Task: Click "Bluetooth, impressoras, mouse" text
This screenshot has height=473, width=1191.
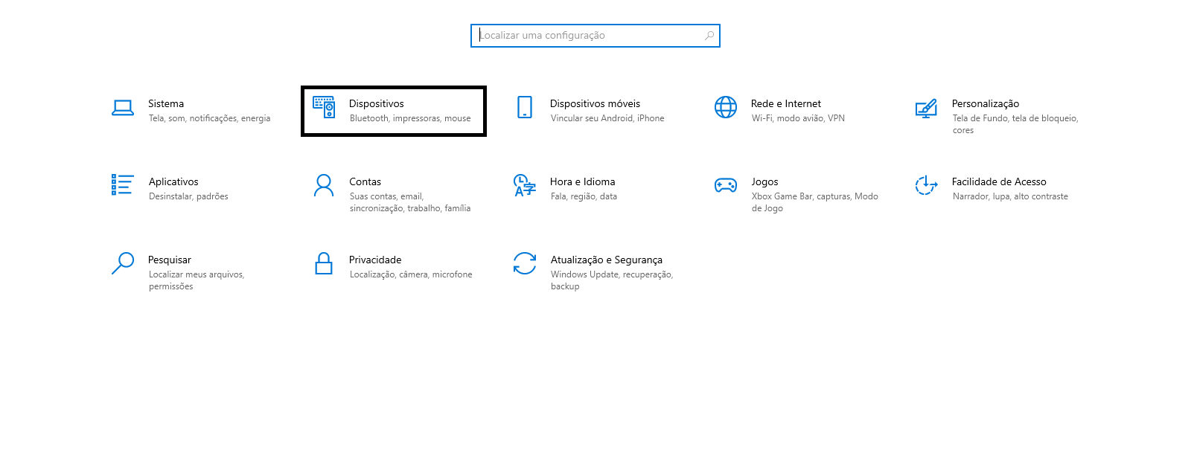Action: tap(410, 118)
